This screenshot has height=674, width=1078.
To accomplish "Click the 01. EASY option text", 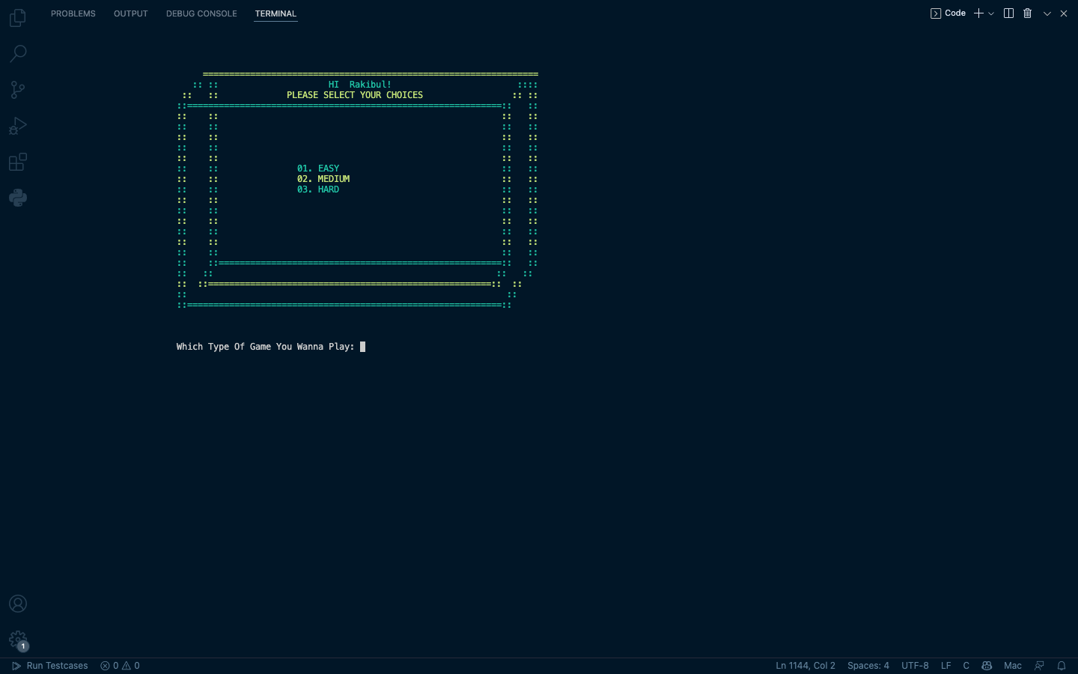I will point(318,168).
